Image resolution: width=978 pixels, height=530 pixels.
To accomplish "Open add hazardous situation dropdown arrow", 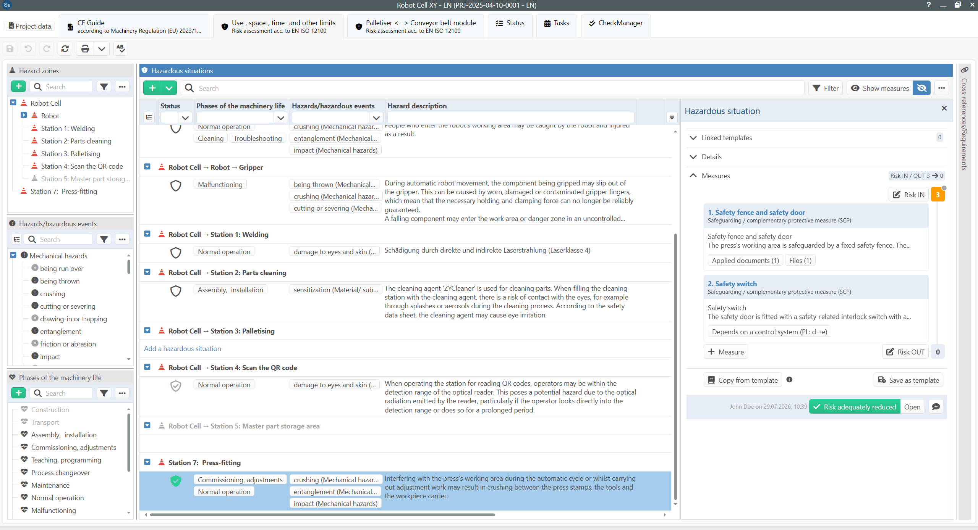I will [x=169, y=88].
